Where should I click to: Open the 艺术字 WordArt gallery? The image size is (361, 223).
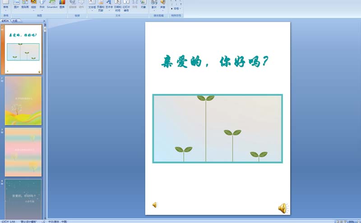coord(109,5)
